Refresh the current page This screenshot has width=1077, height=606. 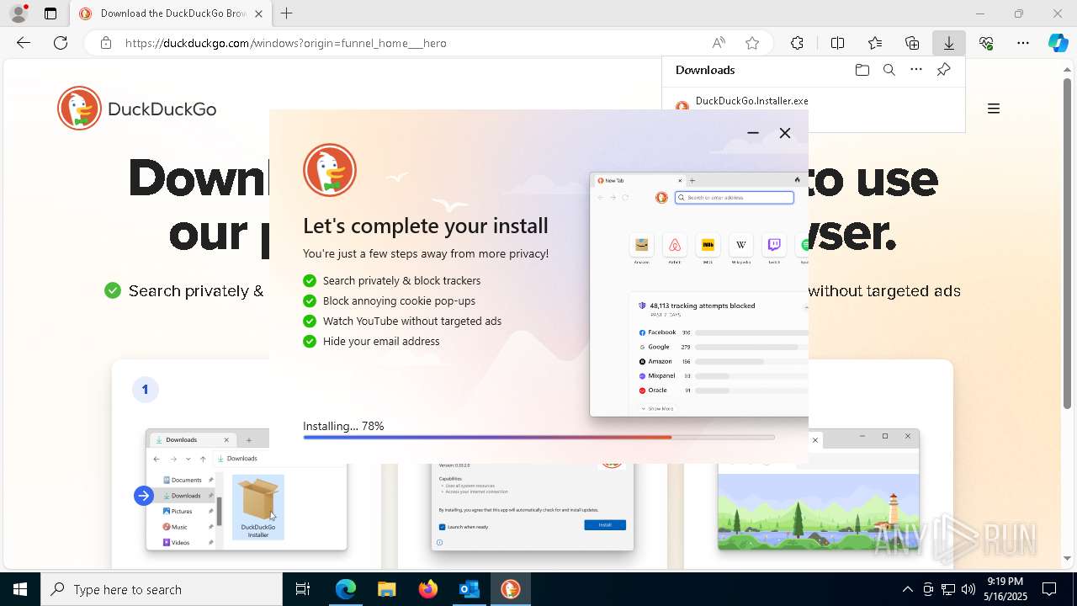point(61,43)
